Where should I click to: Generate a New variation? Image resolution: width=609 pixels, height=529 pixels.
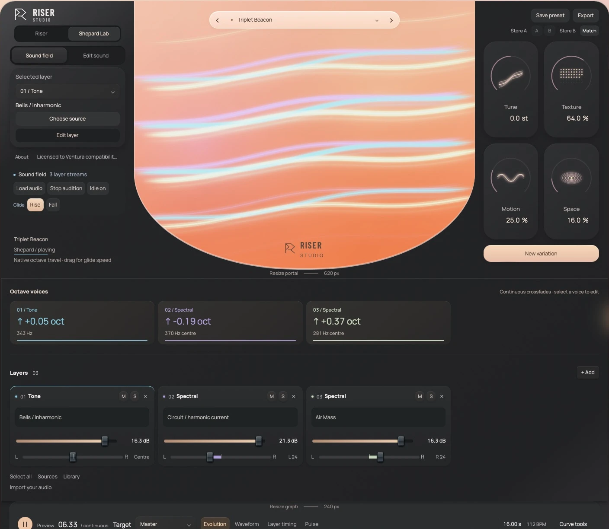(541, 254)
